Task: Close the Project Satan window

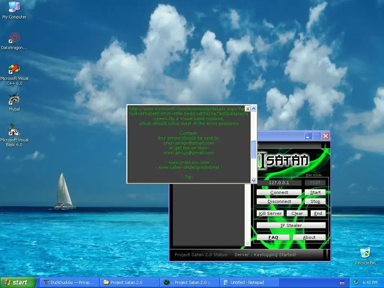Action: coord(325,136)
